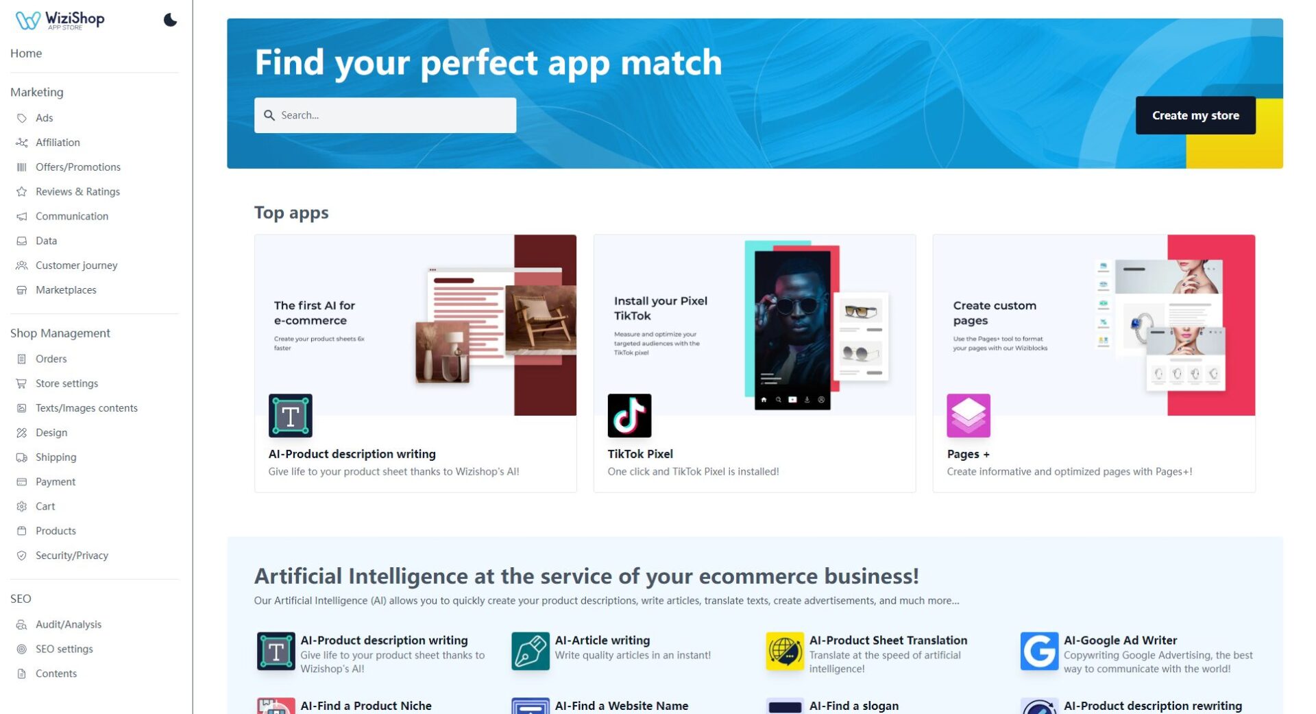
Task: Click the AI-Article writing pen icon
Action: click(529, 652)
